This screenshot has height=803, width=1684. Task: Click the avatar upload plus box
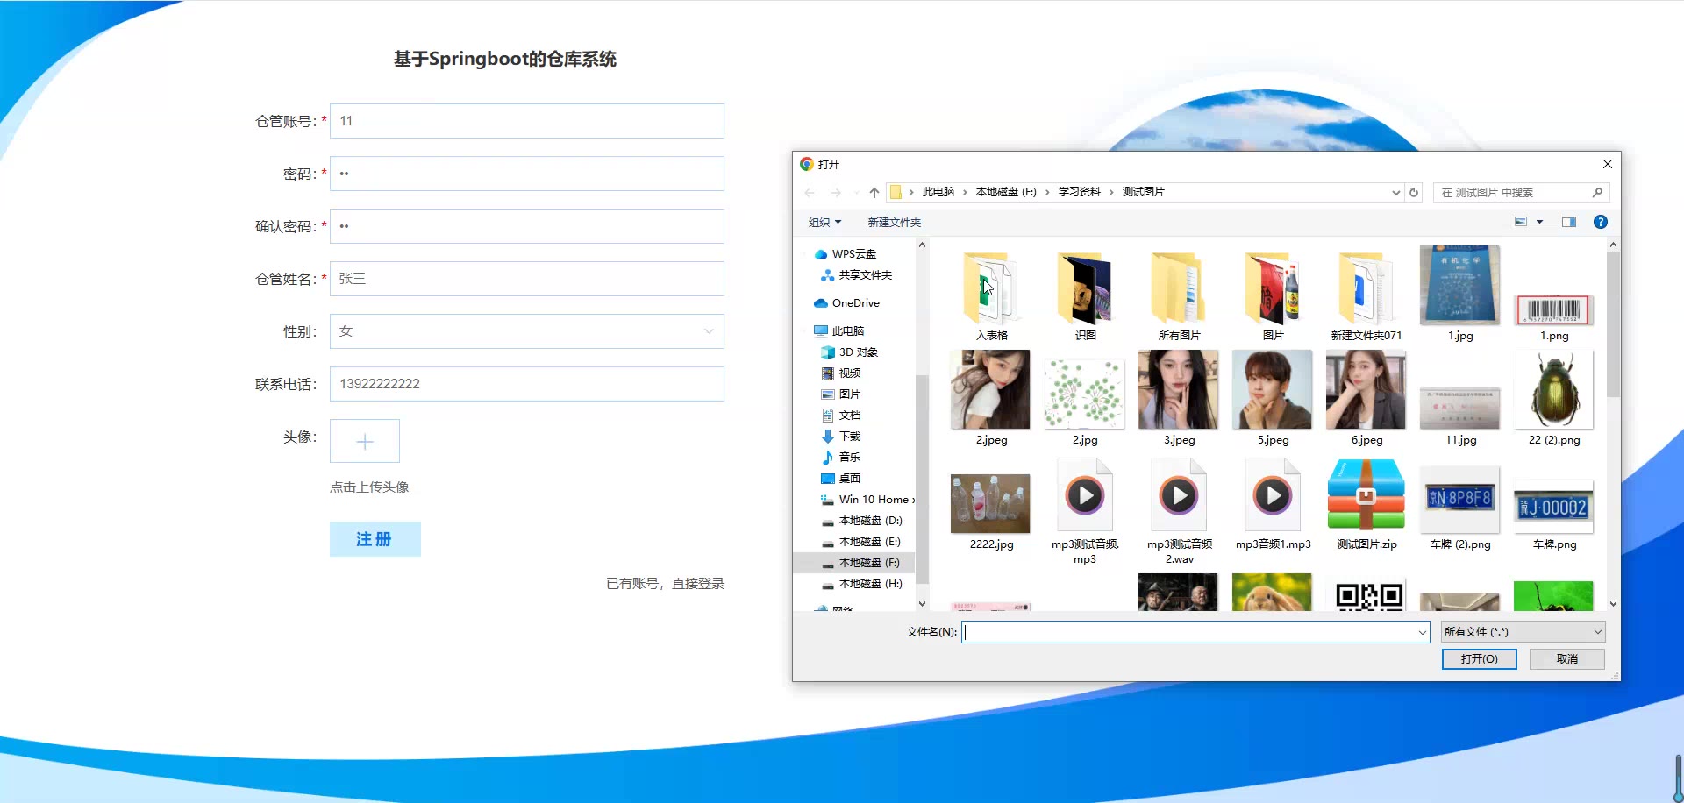[365, 441]
